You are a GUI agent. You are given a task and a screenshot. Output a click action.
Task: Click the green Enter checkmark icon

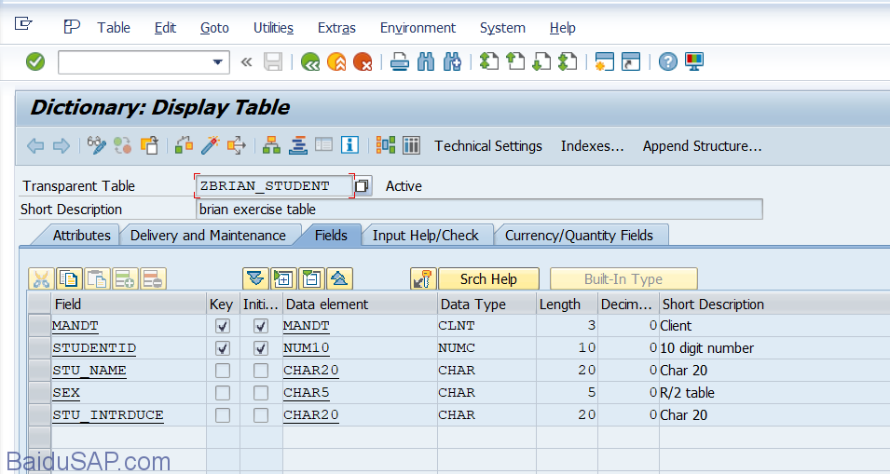coord(35,62)
